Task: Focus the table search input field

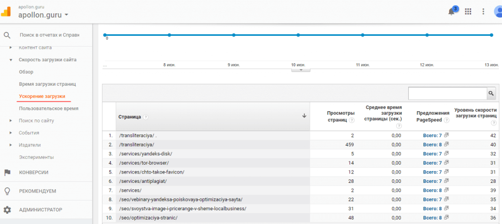Action: (x=448, y=93)
